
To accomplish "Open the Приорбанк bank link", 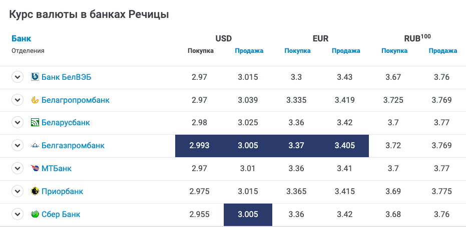I will (x=62, y=191).
